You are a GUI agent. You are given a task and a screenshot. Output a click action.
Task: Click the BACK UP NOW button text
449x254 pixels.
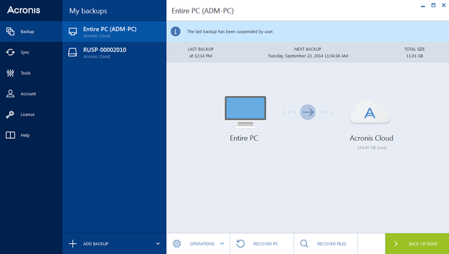coord(423,244)
